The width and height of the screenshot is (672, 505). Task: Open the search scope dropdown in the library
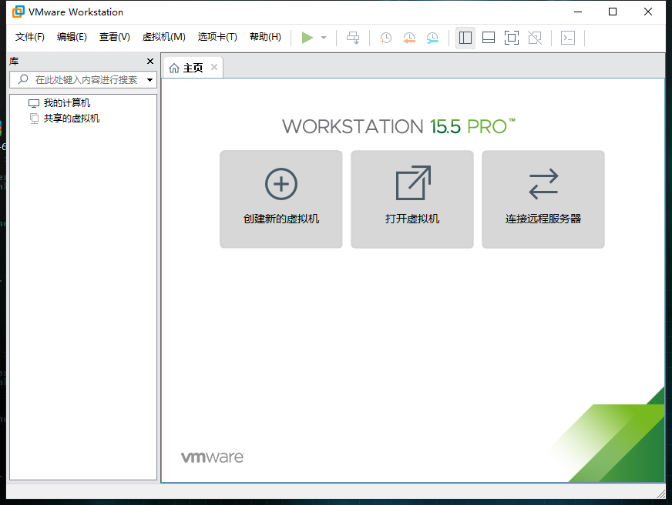click(152, 79)
